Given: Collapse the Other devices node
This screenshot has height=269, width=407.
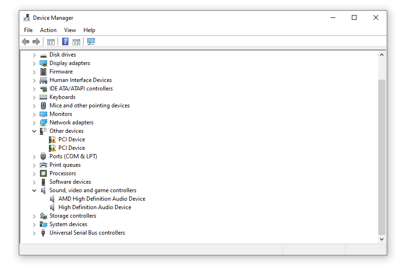Looking at the screenshot, I should pyautogui.click(x=34, y=131).
